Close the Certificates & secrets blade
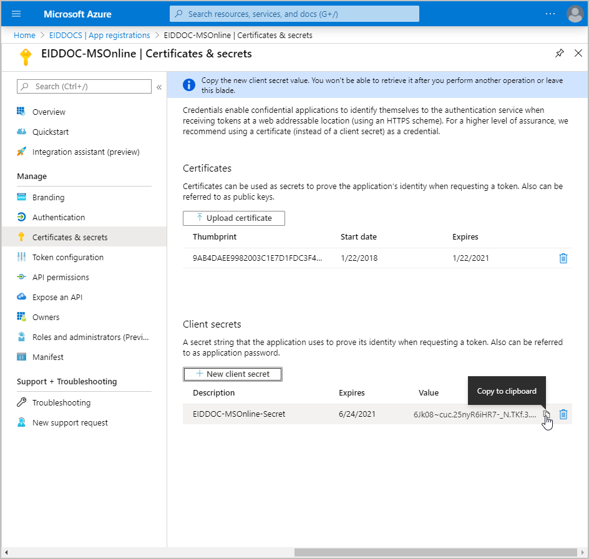589x559 pixels. point(578,54)
